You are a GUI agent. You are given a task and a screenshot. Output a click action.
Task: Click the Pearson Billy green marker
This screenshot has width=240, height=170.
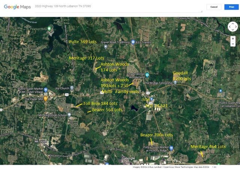click(49, 28)
